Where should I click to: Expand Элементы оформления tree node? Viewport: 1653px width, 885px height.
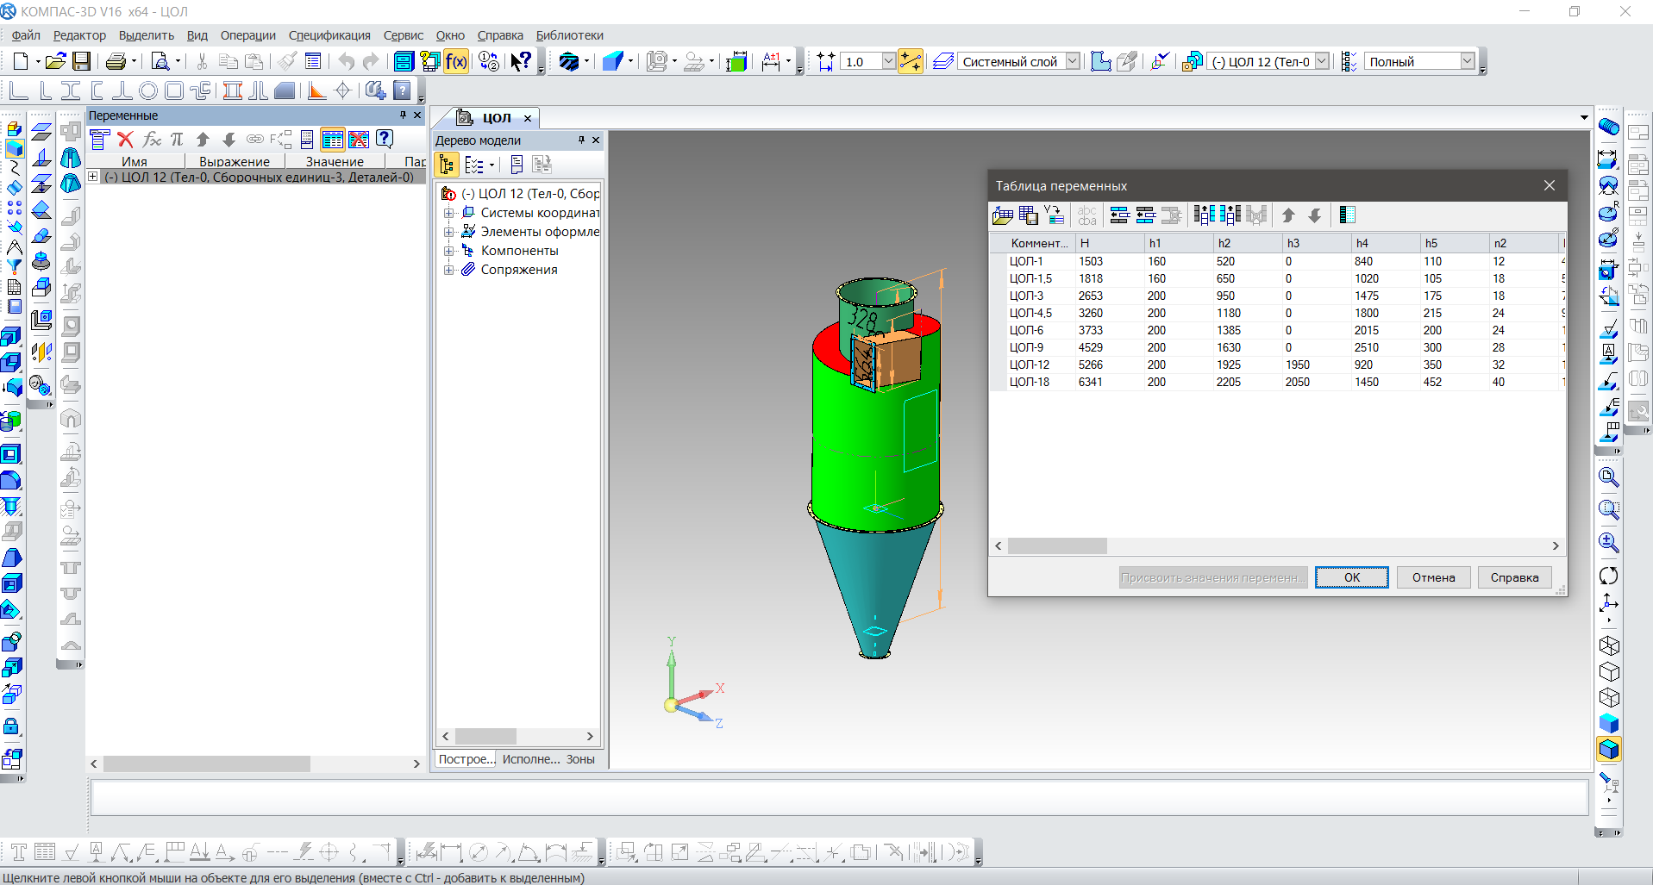pyautogui.click(x=448, y=232)
